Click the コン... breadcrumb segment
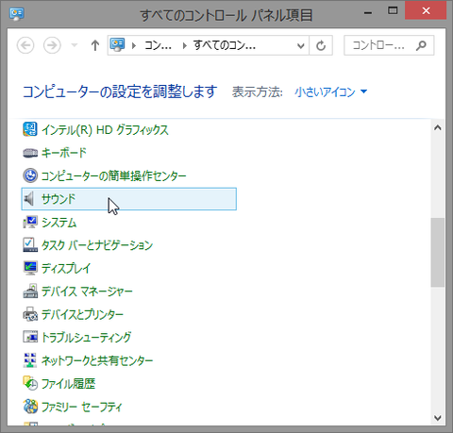The width and height of the screenshot is (453, 433). tap(158, 46)
